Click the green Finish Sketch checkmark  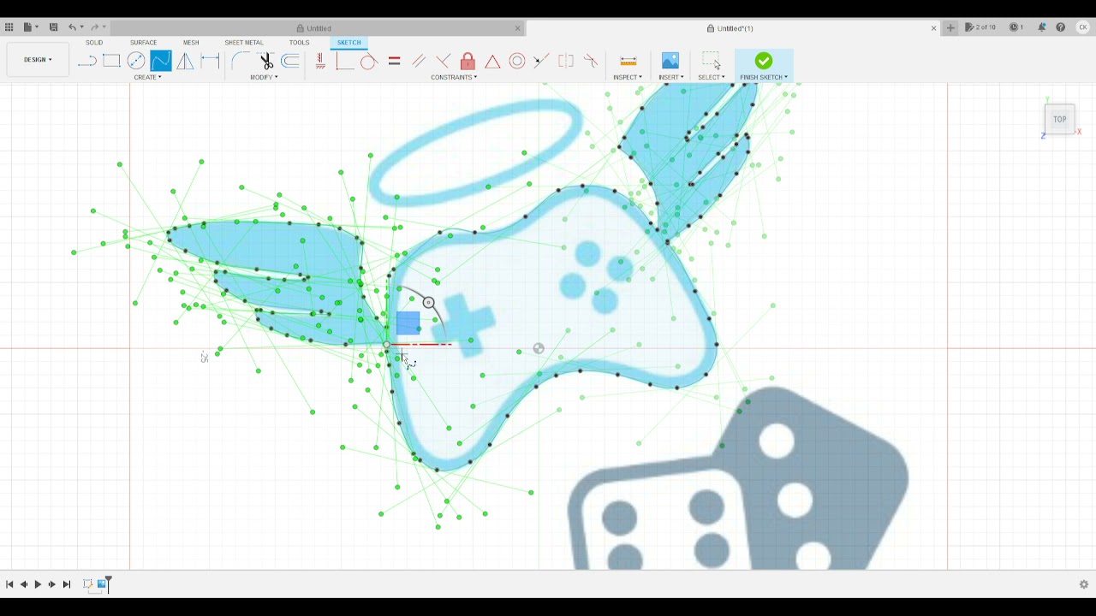pyautogui.click(x=763, y=61)
